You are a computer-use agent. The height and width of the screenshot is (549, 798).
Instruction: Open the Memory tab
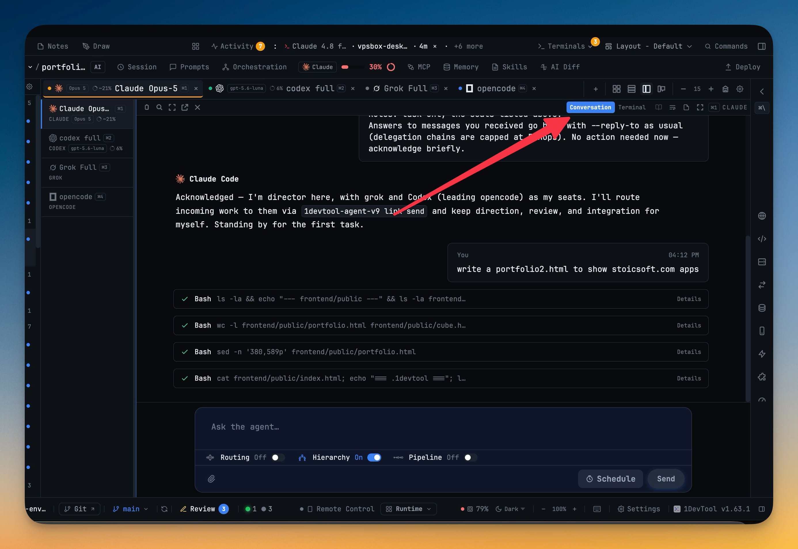click(461, 67)
